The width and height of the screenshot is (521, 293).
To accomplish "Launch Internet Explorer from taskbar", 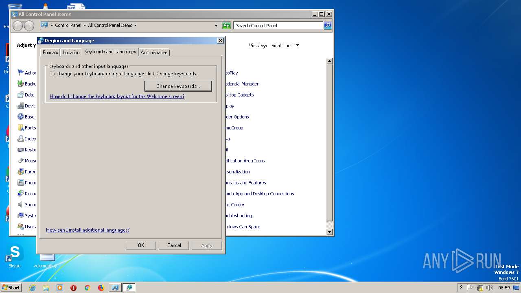I will coord(32,288).
